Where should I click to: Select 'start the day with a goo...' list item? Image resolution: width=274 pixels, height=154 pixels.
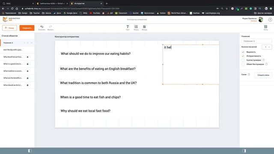tap(17, 50)
